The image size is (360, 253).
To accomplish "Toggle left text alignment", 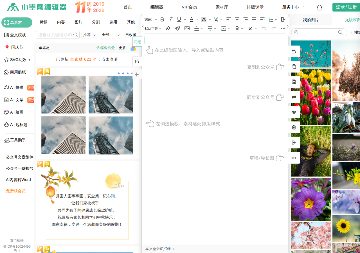I will pyautogui.click(x=229, y=19).
